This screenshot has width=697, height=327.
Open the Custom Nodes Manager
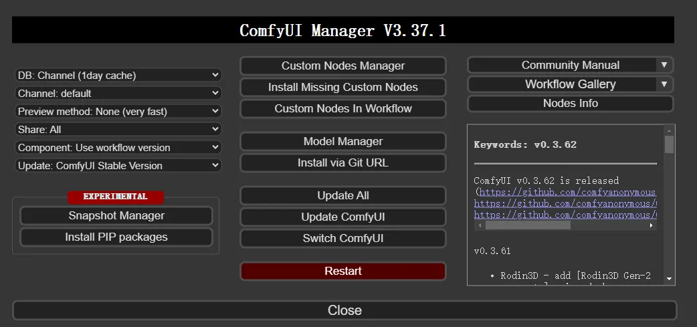(342, 66)
